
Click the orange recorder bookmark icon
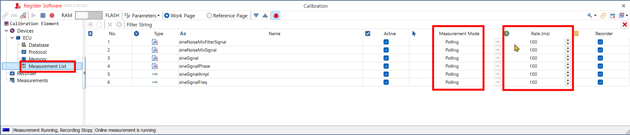pyautogui.click(x=576, y=33)
